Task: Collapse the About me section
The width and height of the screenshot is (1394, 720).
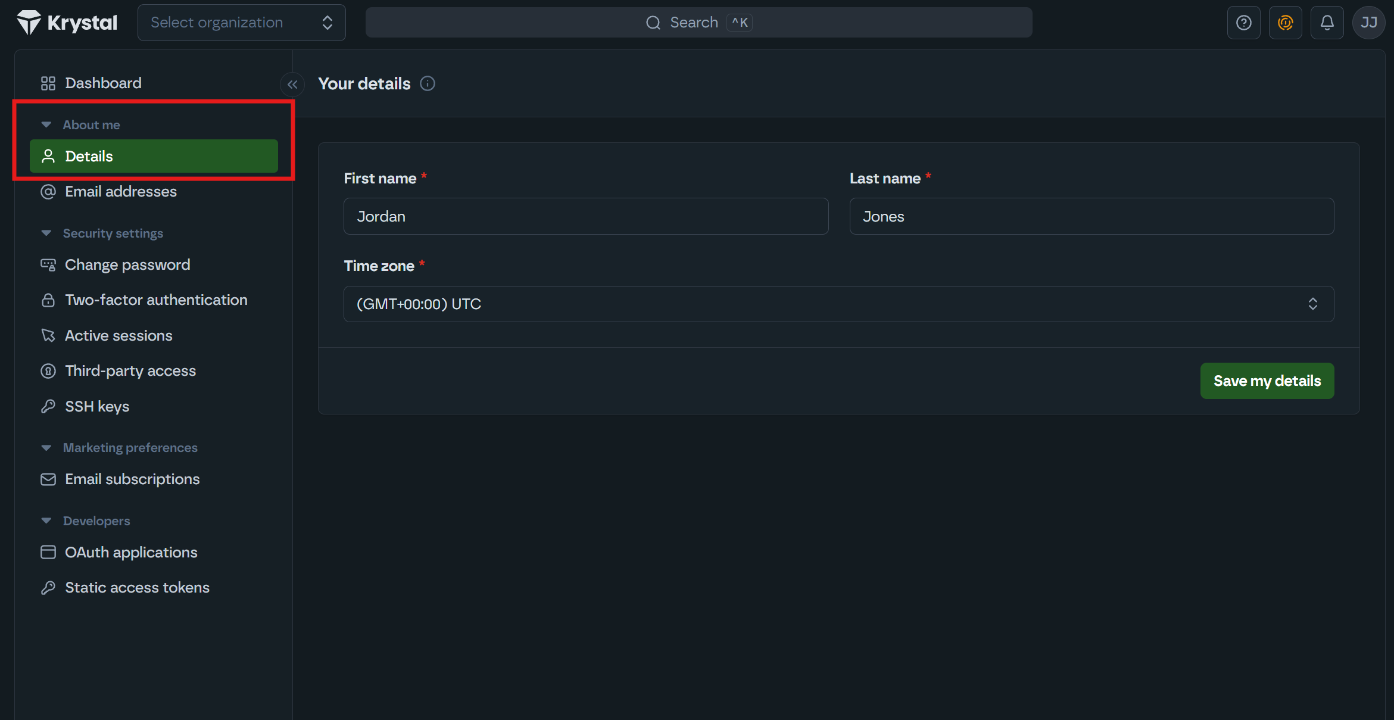Action: 46,124
